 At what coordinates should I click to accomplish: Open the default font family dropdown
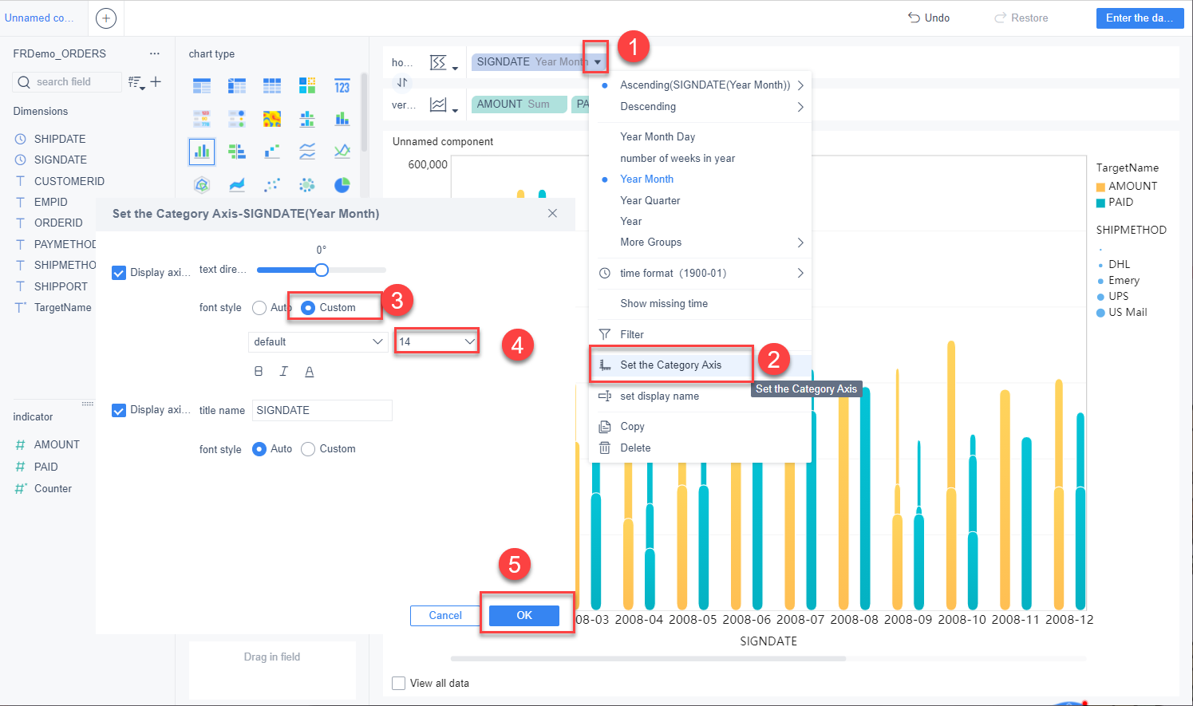318,341
